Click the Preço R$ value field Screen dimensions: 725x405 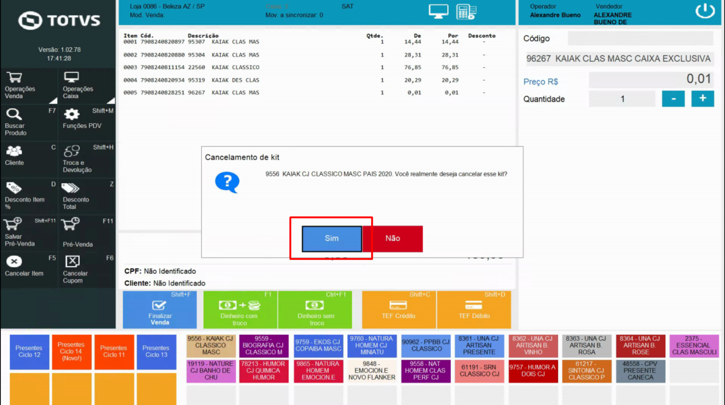coord(651,80)
